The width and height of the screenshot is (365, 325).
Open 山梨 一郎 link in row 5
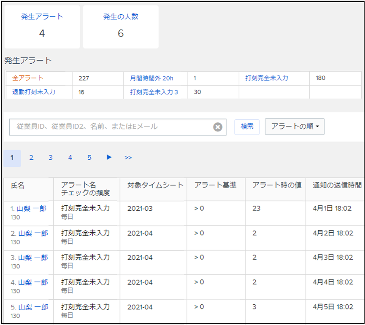click(x=33, y=307)
